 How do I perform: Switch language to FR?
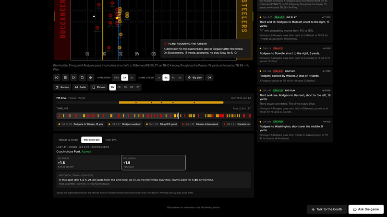(119, 87)
